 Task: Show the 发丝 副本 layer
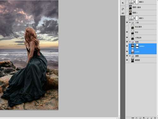[x=127, y=27]
